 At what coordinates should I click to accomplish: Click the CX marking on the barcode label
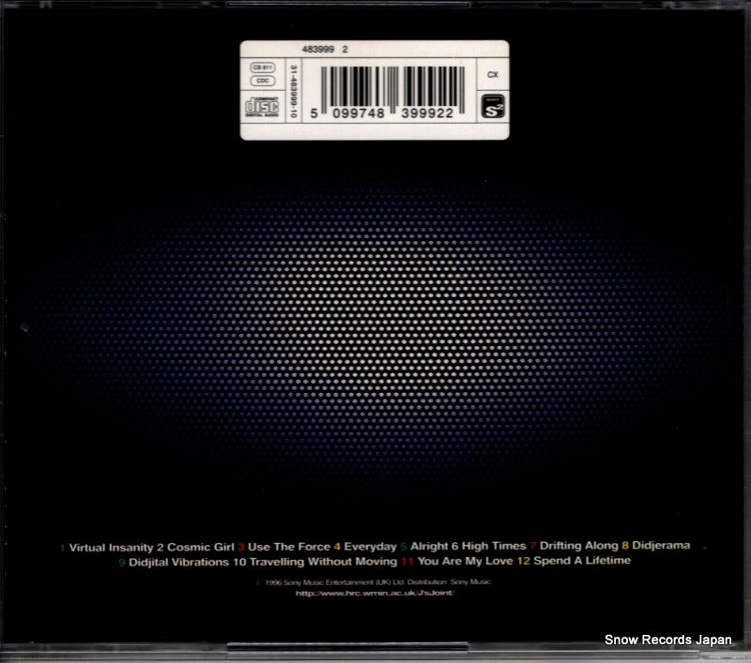pos(493,75)
